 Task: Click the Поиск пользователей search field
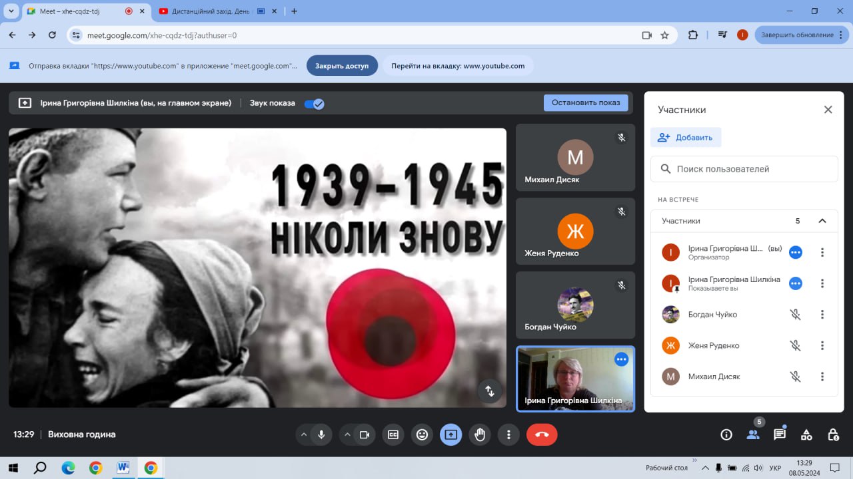pos(744,169)
